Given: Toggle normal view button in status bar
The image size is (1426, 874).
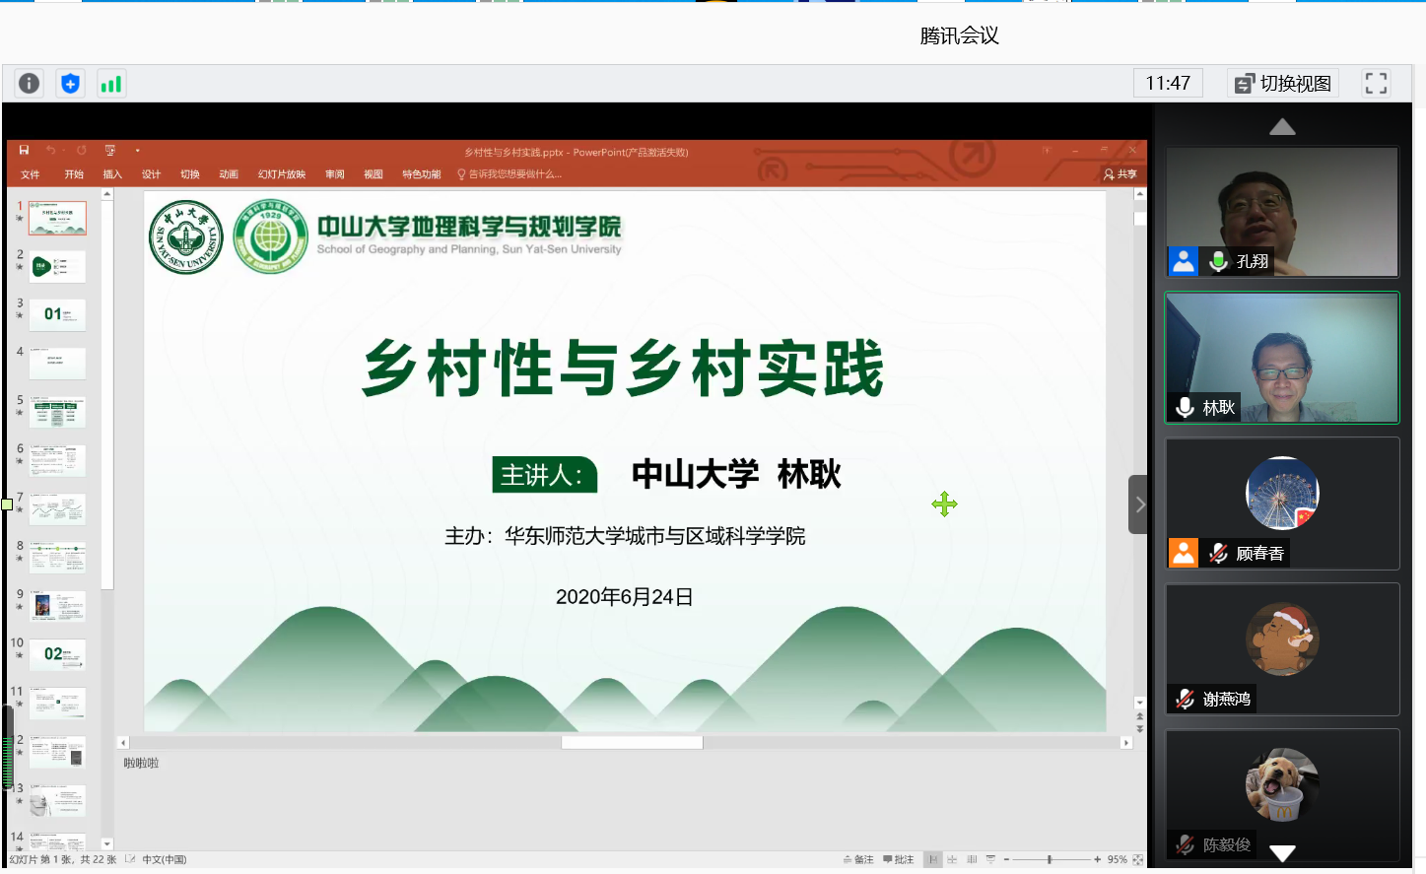Looking at the screenshot, I should point(932,859).
